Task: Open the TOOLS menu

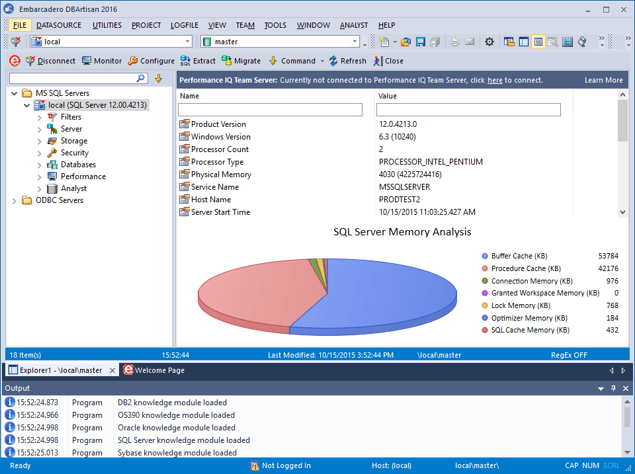Action: (x=275, y=25)
